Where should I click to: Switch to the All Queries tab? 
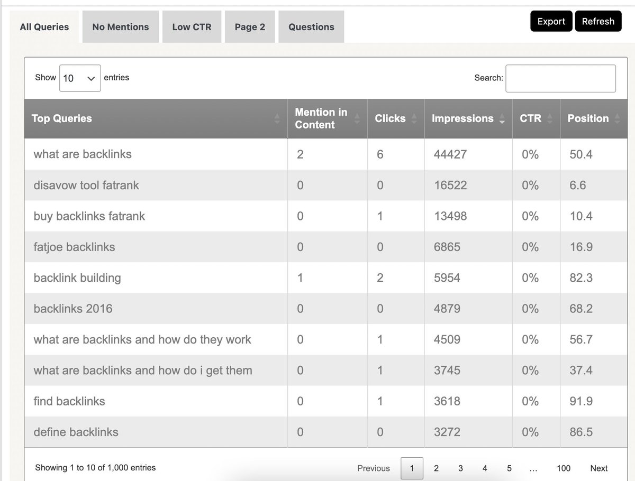(x=44, y=27)
